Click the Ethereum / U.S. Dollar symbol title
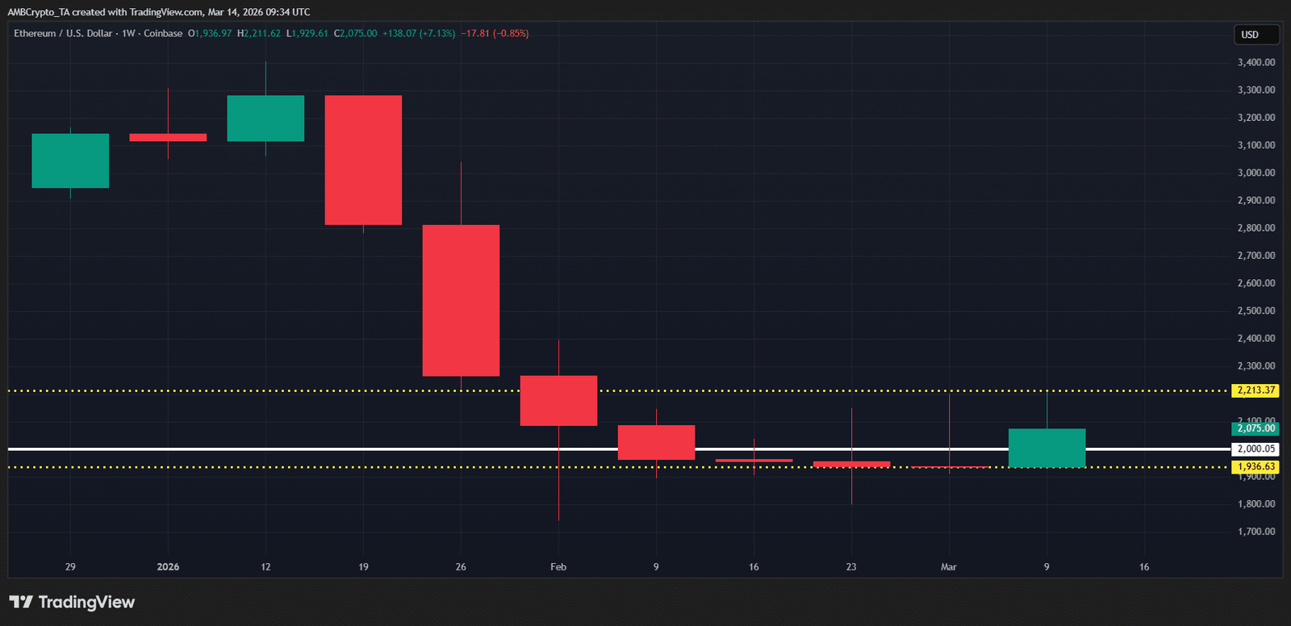This screenshot has height=626, width=1291. click(x=63, y=34)
